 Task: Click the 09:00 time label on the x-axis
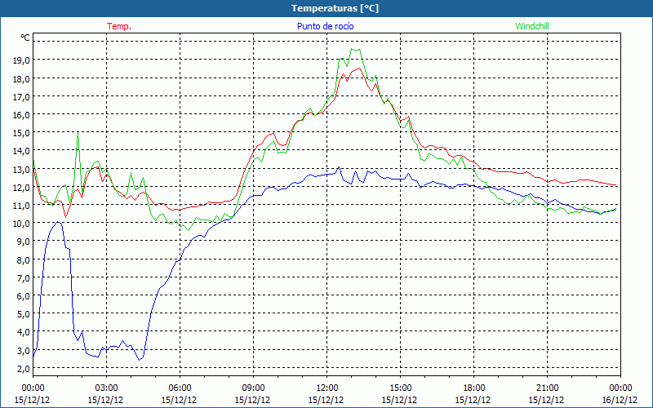pos(253,388)
